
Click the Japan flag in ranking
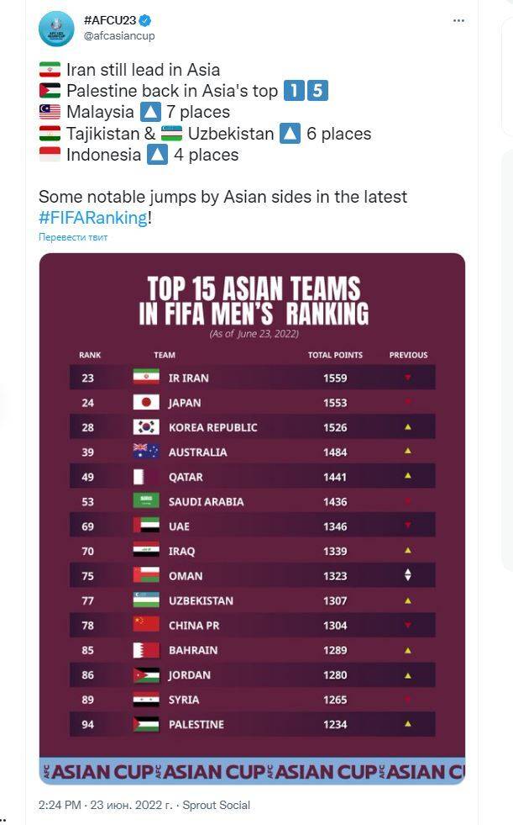(146, 402)
